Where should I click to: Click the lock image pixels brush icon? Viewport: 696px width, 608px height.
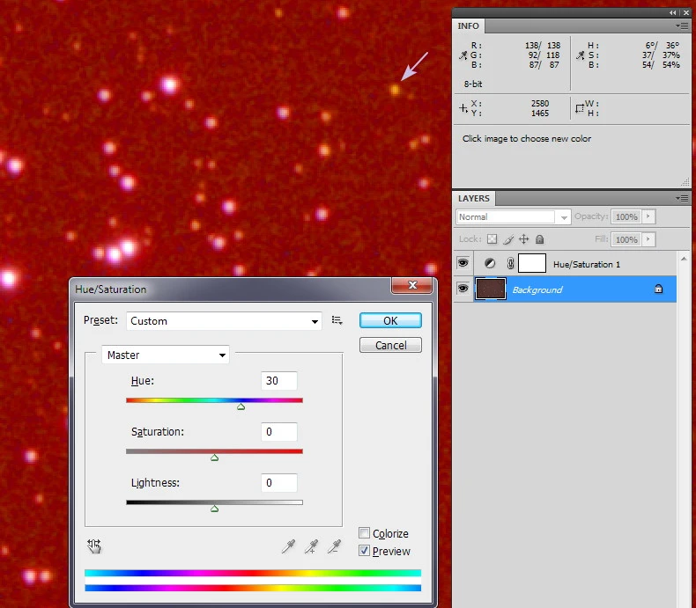point(508,239)
